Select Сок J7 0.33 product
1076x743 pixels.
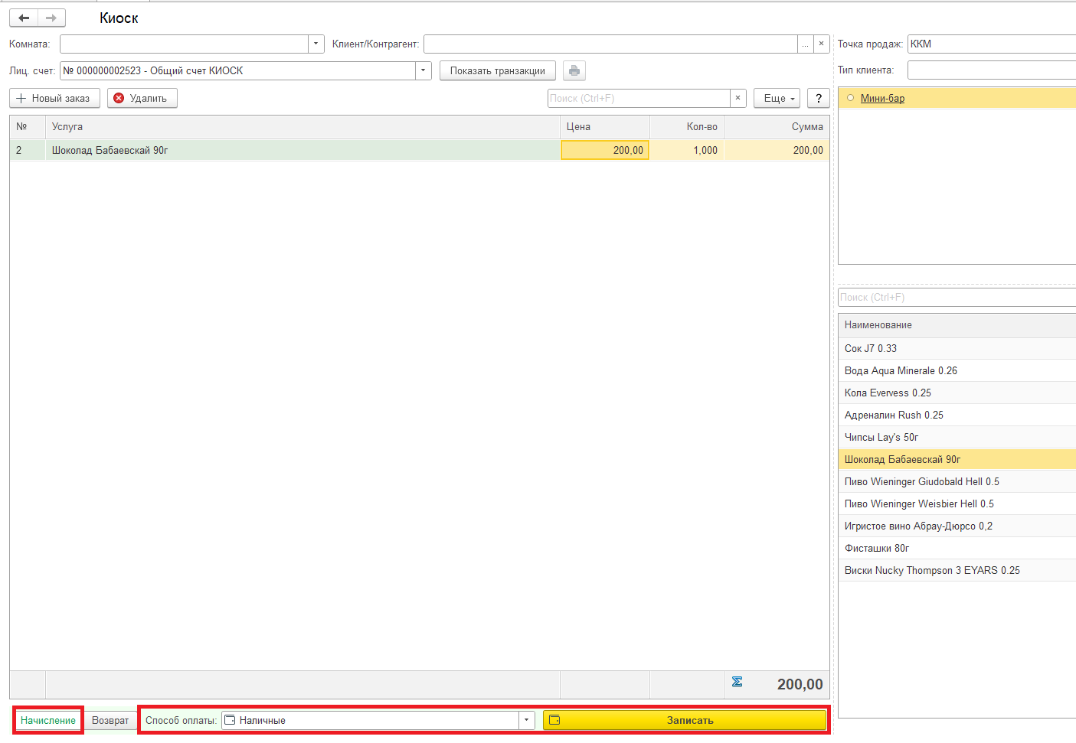[x=957, y=348]
